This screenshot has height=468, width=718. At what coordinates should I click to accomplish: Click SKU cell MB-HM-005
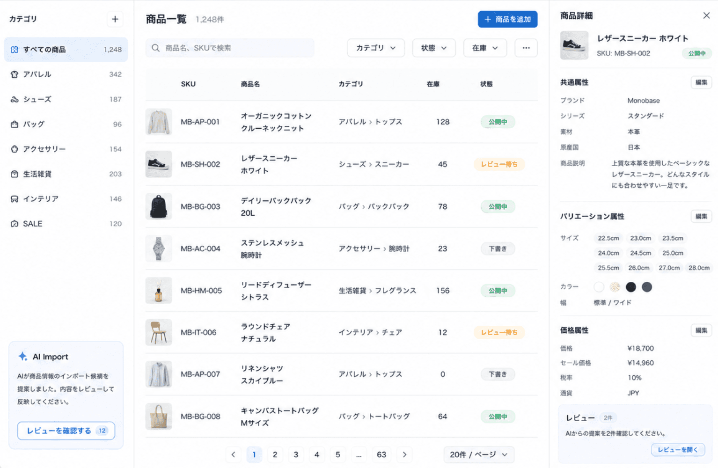point(201,291)
